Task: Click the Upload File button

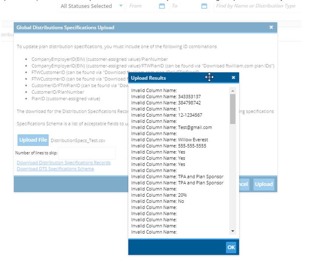Action: click(33, 140)
